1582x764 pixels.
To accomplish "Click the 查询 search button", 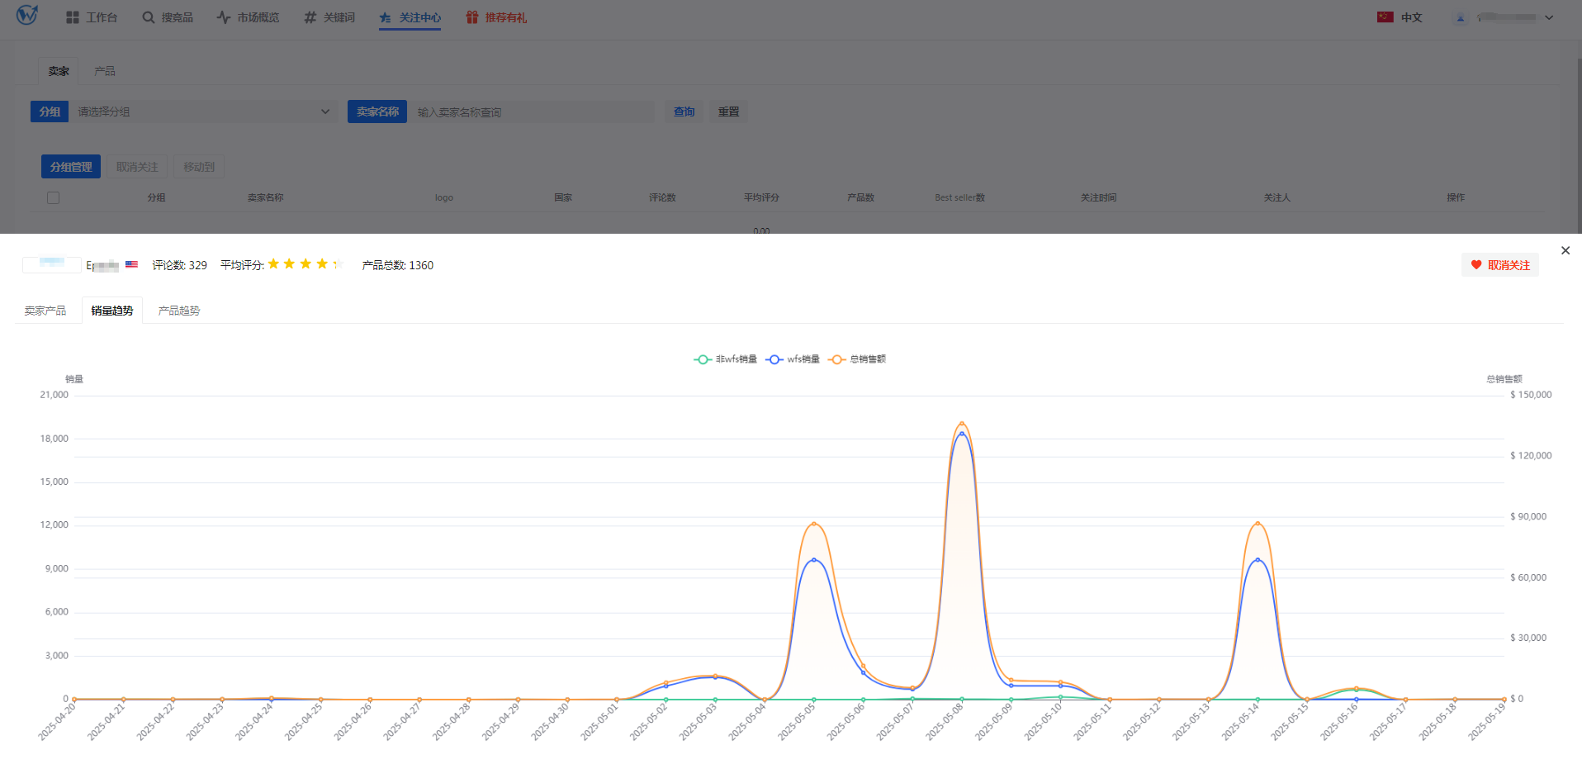I will [684, 112].
